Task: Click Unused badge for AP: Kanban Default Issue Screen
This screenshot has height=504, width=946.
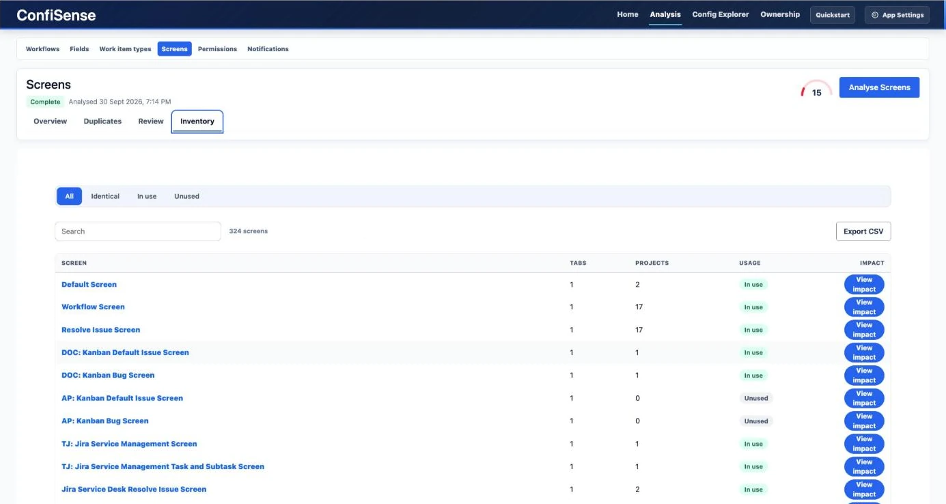Action: 756,398
